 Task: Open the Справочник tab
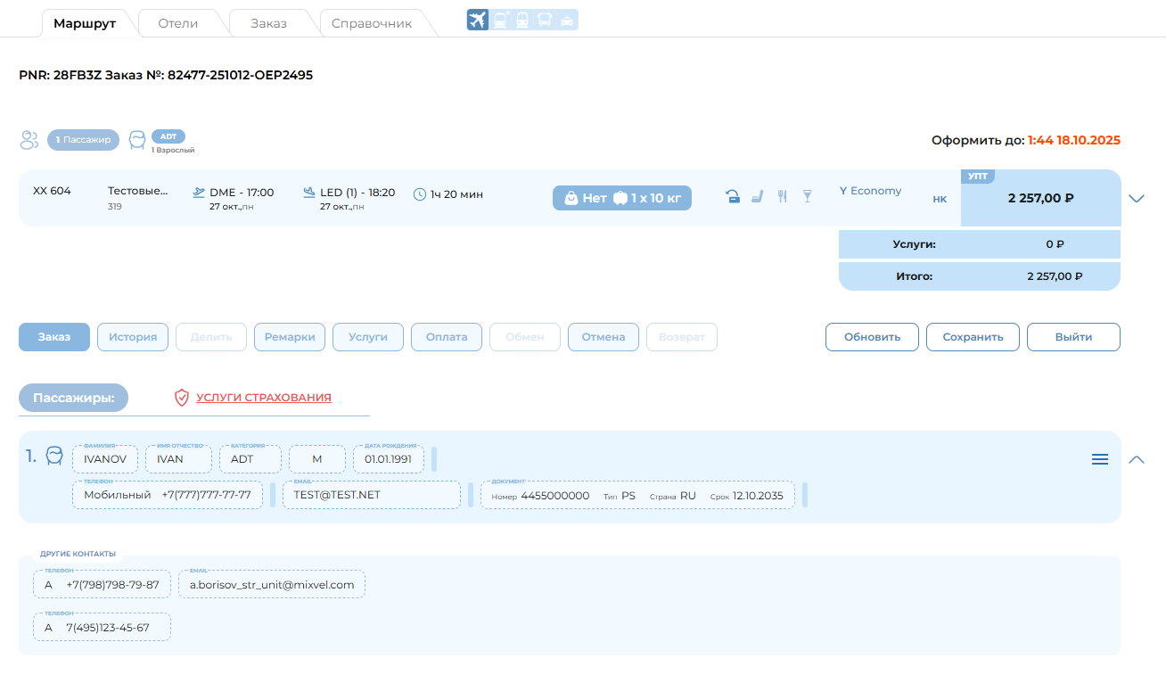[x=371, y=23]
